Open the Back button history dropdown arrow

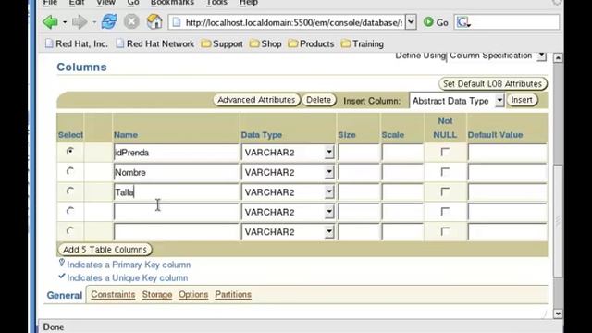(x=65, y=22)
